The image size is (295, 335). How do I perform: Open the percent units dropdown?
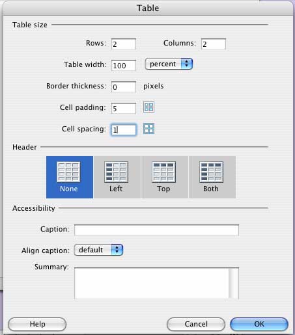coord(169,64)
